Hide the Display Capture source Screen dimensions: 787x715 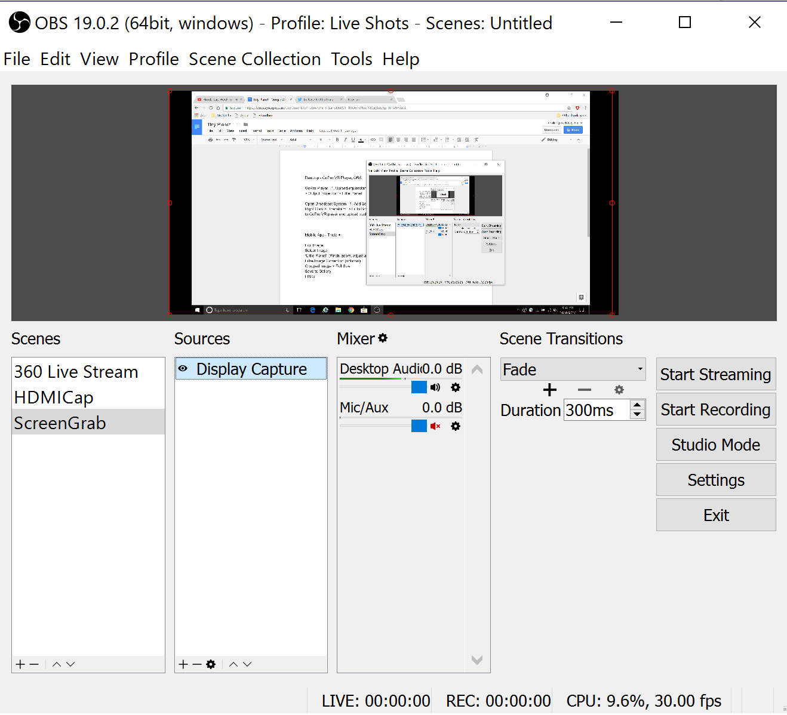click(x=183, y=369)
